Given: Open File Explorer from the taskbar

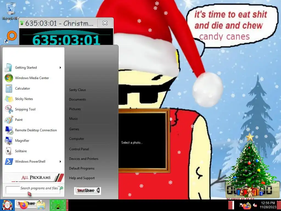Looking at the screenshot, I should click(41, 206).
